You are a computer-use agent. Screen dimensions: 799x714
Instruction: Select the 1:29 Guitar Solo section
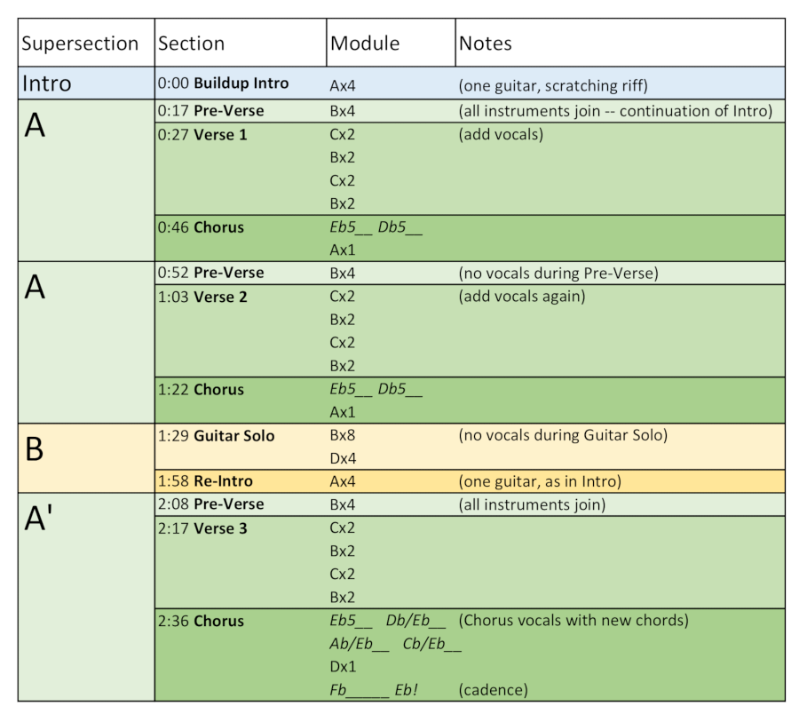tap(216, 436)
